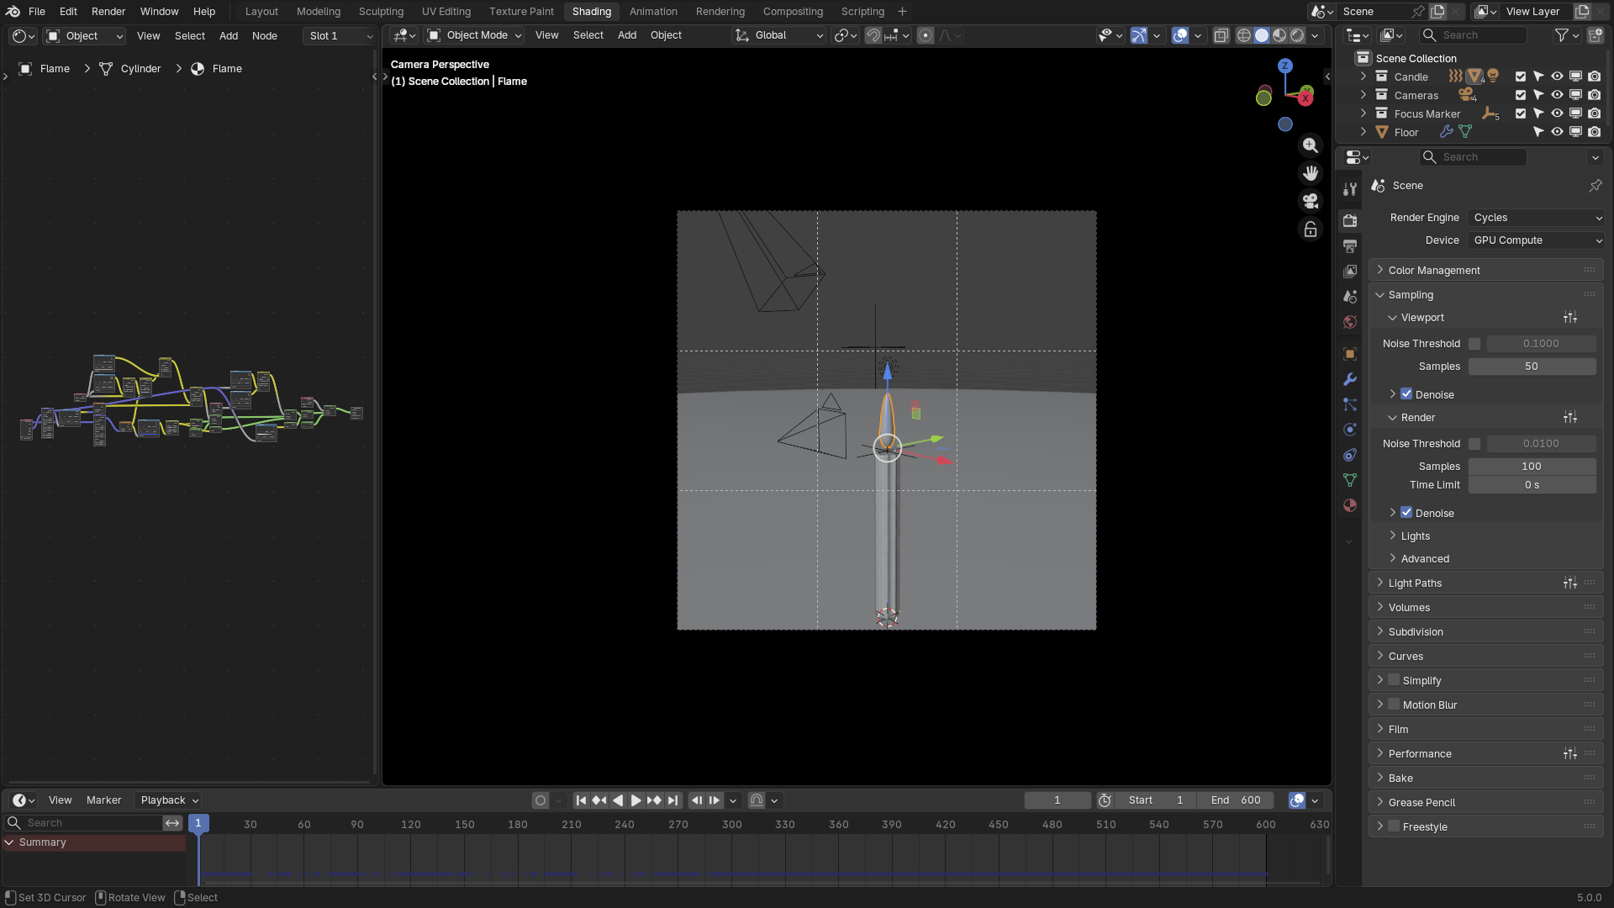
Task: Uncheck the Viewport Denoise checkbox
Action: [1406, 394]
